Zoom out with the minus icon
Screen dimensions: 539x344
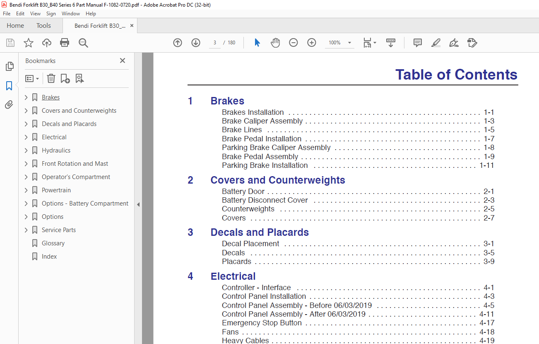294,43
